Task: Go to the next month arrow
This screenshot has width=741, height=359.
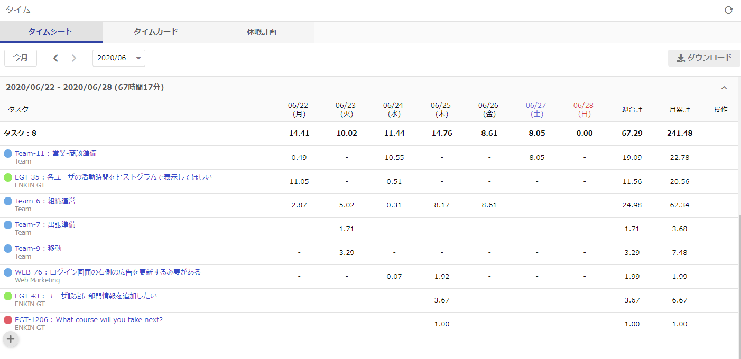Action: click(x=74, y=58)
